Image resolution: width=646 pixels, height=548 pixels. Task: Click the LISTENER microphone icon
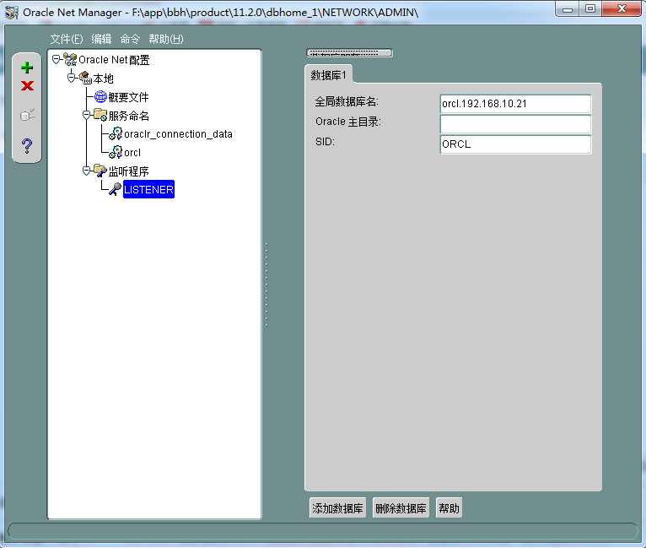pyautogui.click(x=116, y=190)
